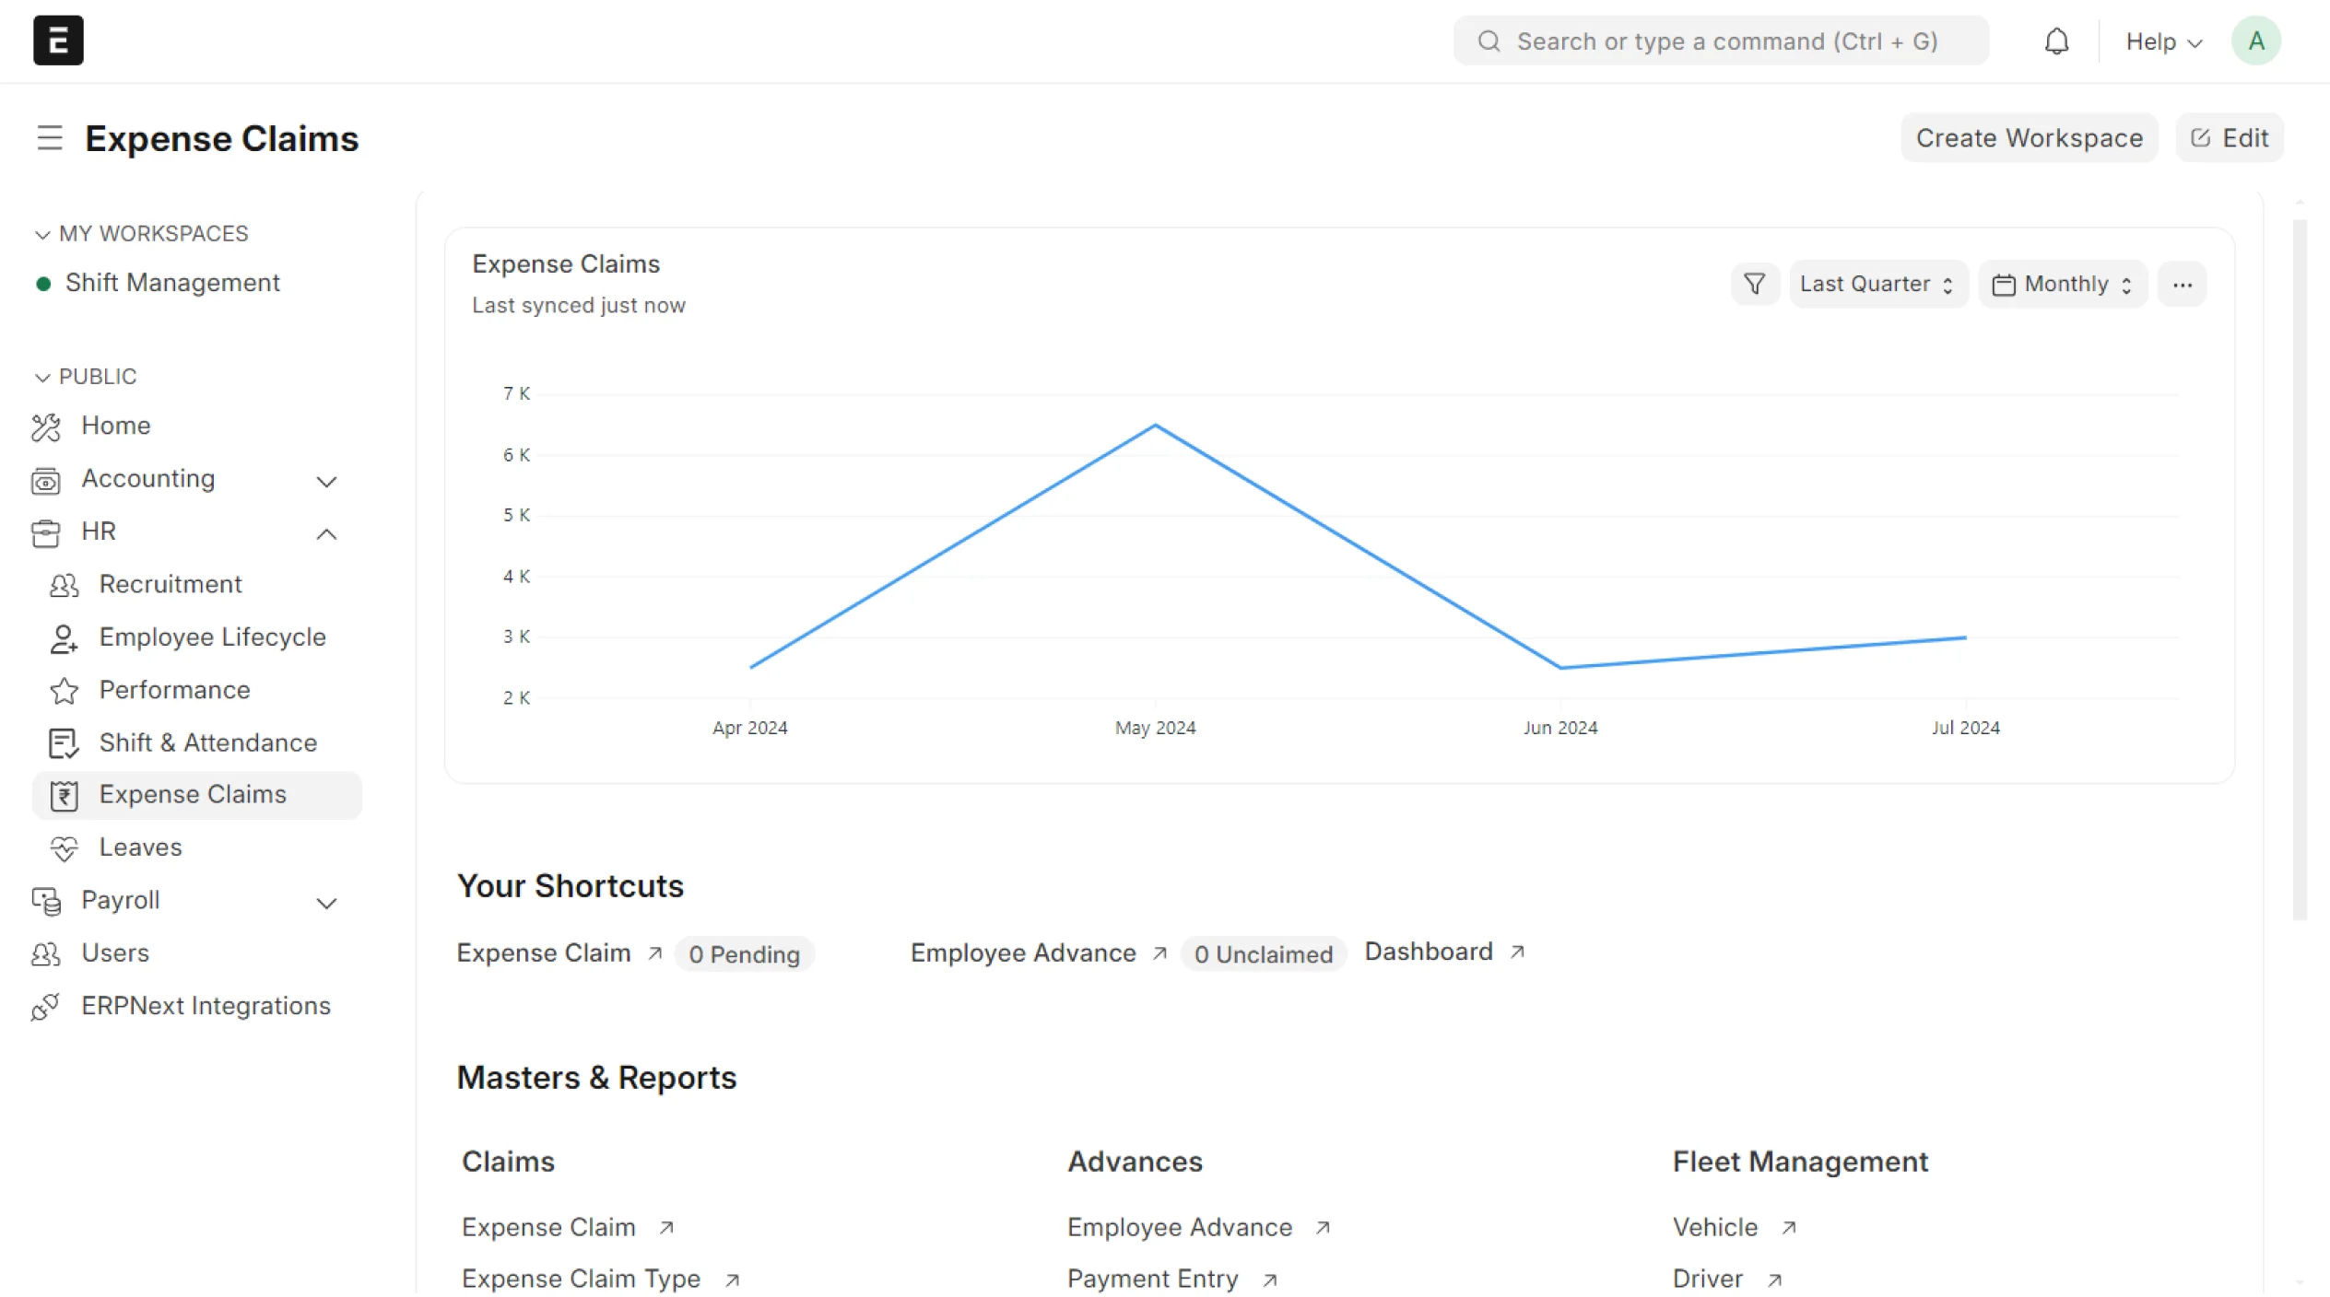Select the Recruitment sidebar icon
2330x1297 pixels.
pos(63,585)
